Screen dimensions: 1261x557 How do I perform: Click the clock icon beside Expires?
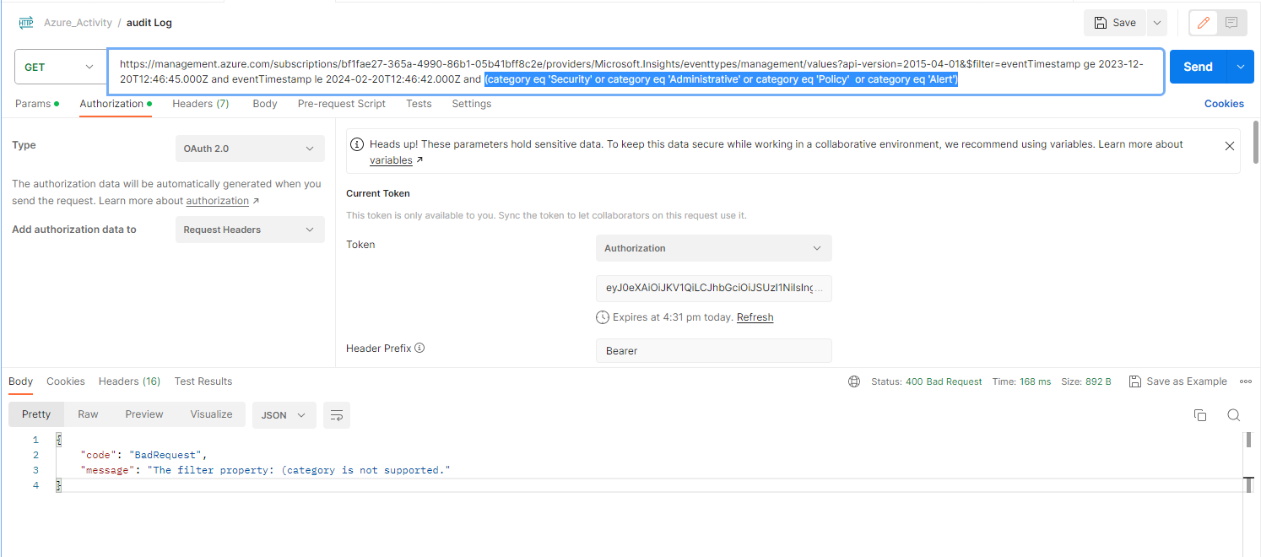click(603, 317)
